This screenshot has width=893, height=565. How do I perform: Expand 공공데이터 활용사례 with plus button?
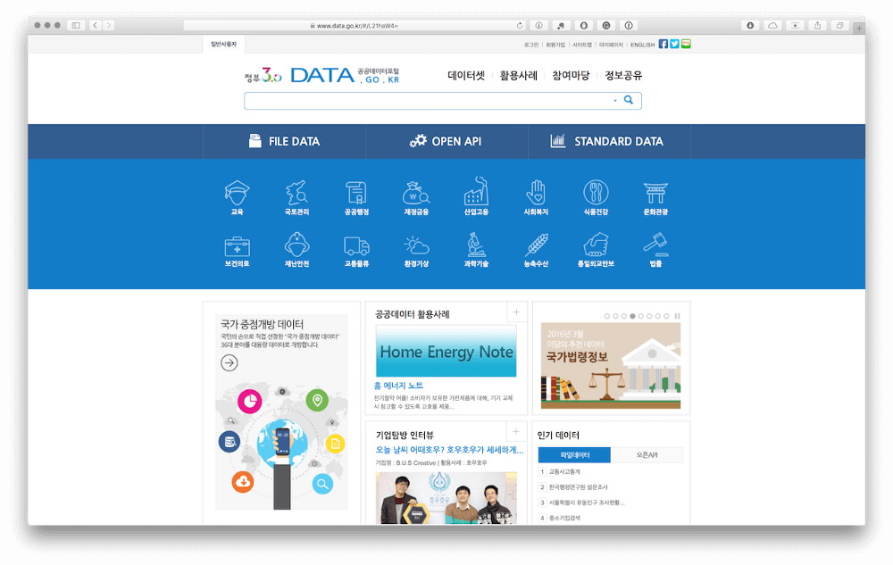(516, 312)
